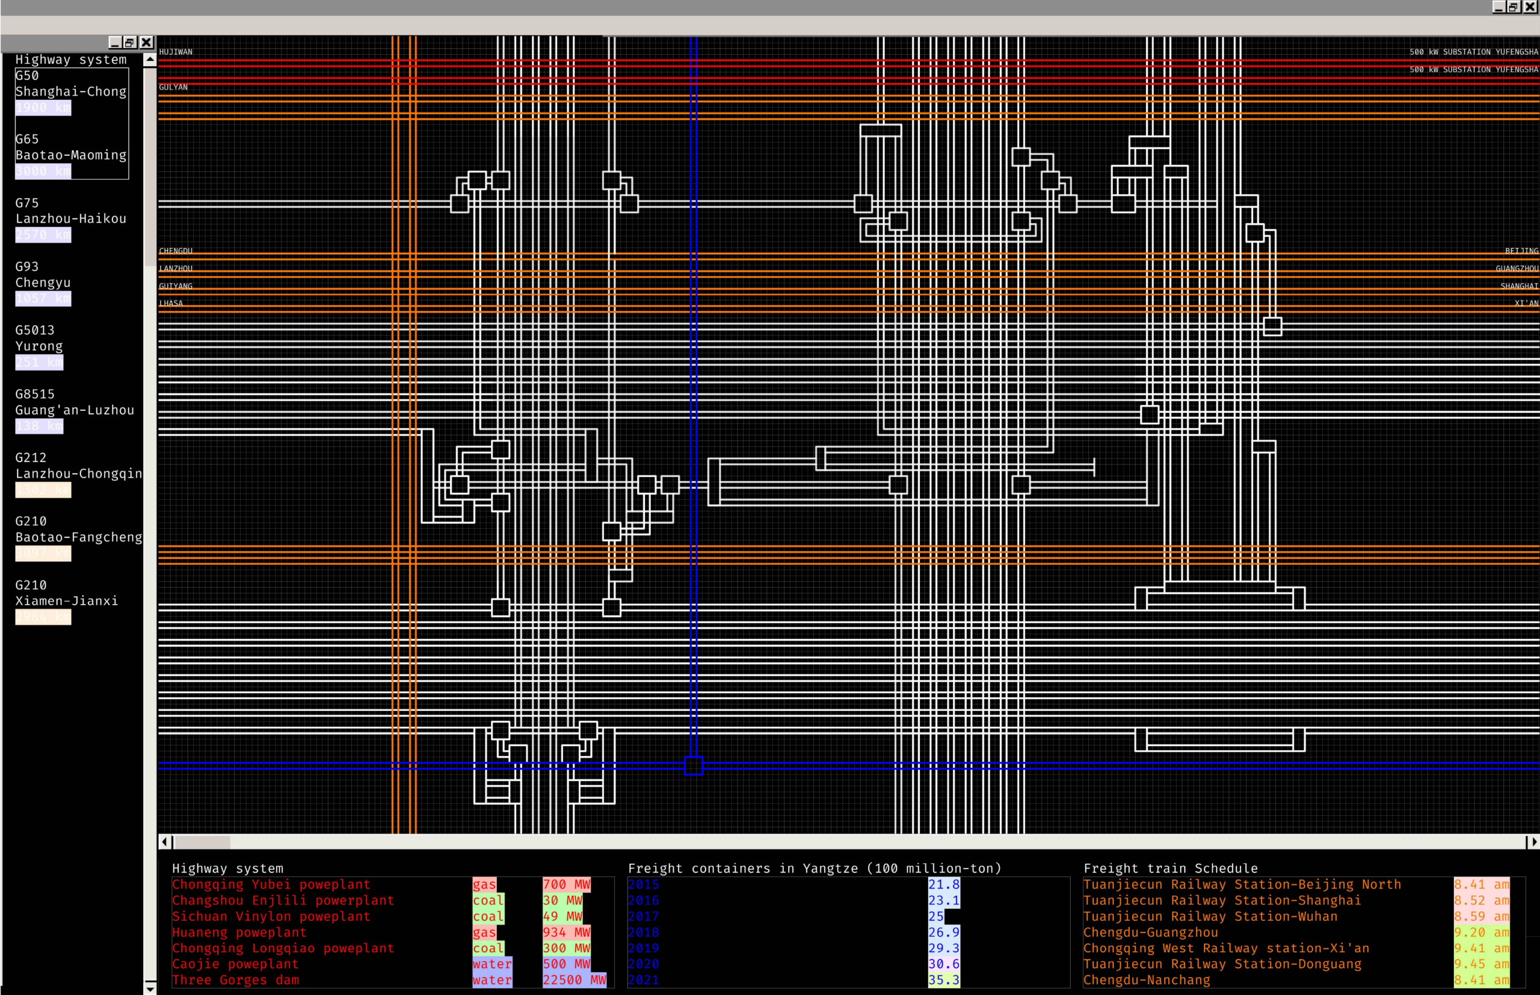
Task: Click the horizontal scrollbar right arrow
Action: pos(1533,842)
